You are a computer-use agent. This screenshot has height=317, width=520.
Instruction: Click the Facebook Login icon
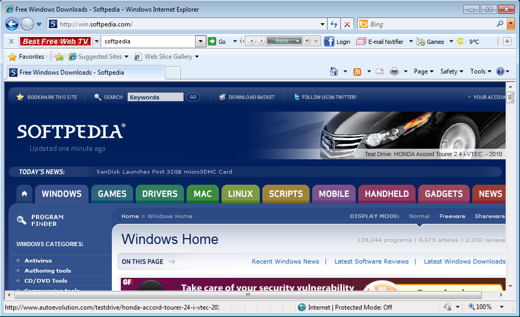click(329, 41)
